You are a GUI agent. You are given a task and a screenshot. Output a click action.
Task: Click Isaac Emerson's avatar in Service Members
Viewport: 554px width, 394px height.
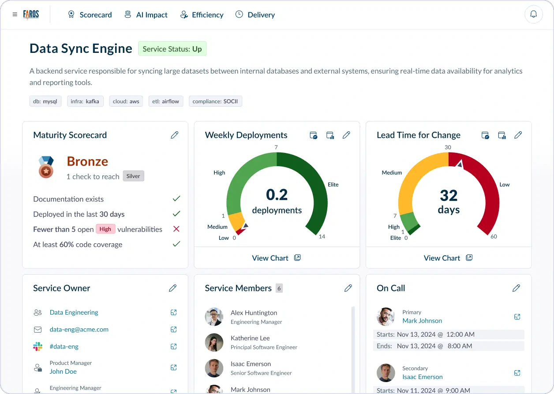[214, 368]
